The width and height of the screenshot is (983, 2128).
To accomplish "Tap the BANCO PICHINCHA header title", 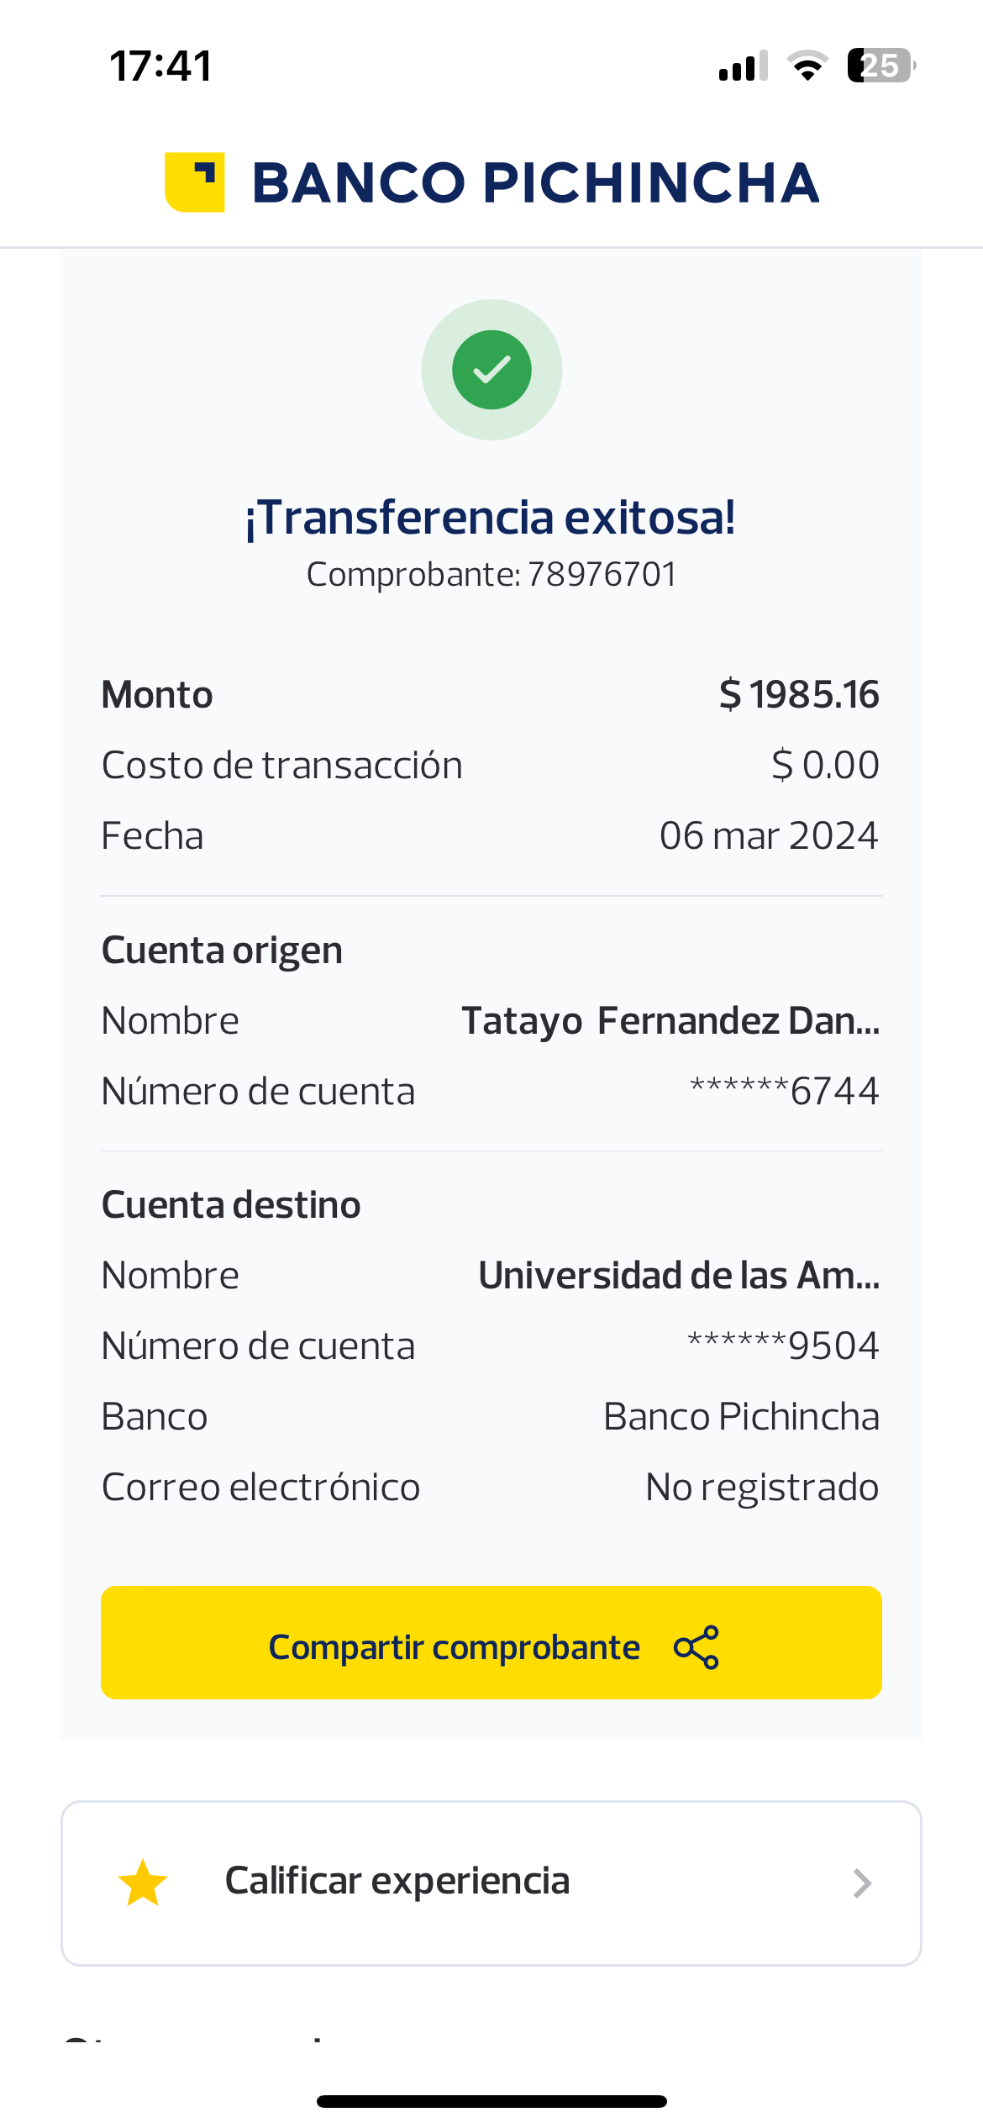I will coord(535,183).
